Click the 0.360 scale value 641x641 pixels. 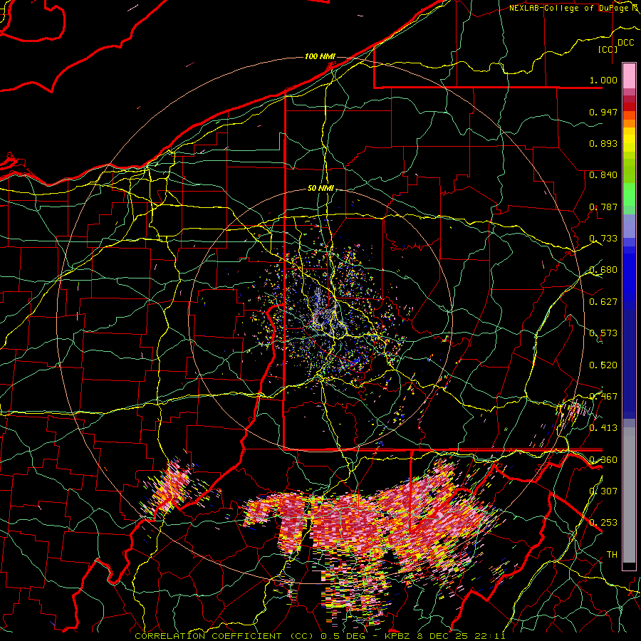(603, 459)
